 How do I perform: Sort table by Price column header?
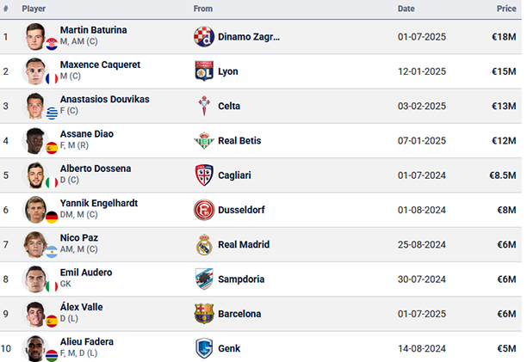506,9
